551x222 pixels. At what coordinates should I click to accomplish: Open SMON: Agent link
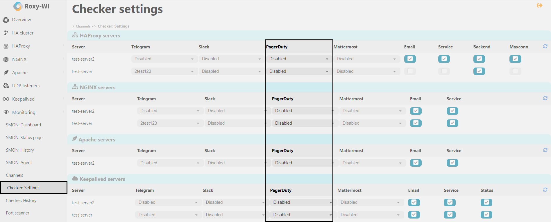[x=19, y=163]
